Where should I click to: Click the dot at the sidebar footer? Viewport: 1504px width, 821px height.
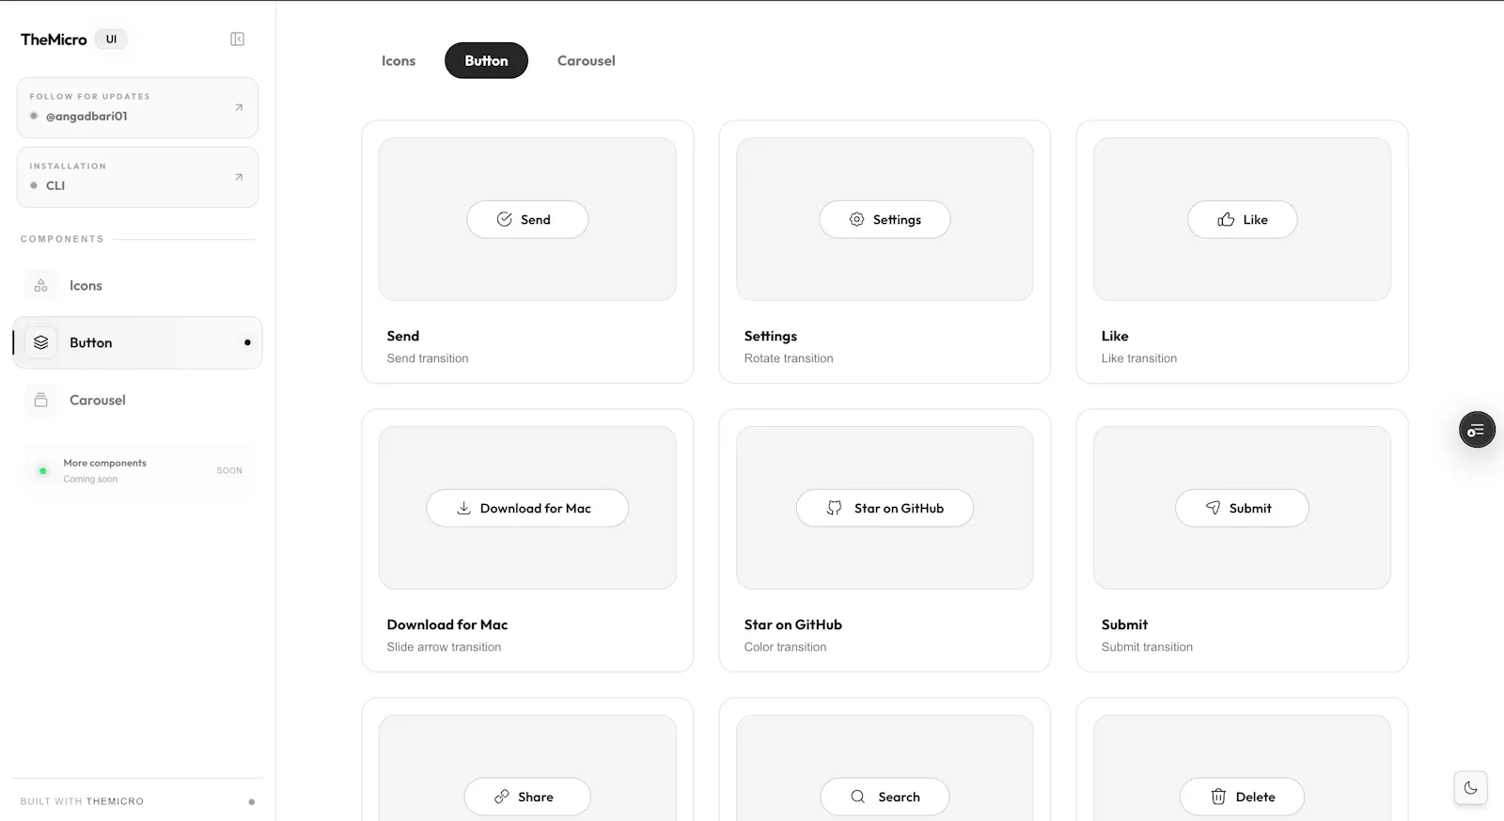(251, 802)
